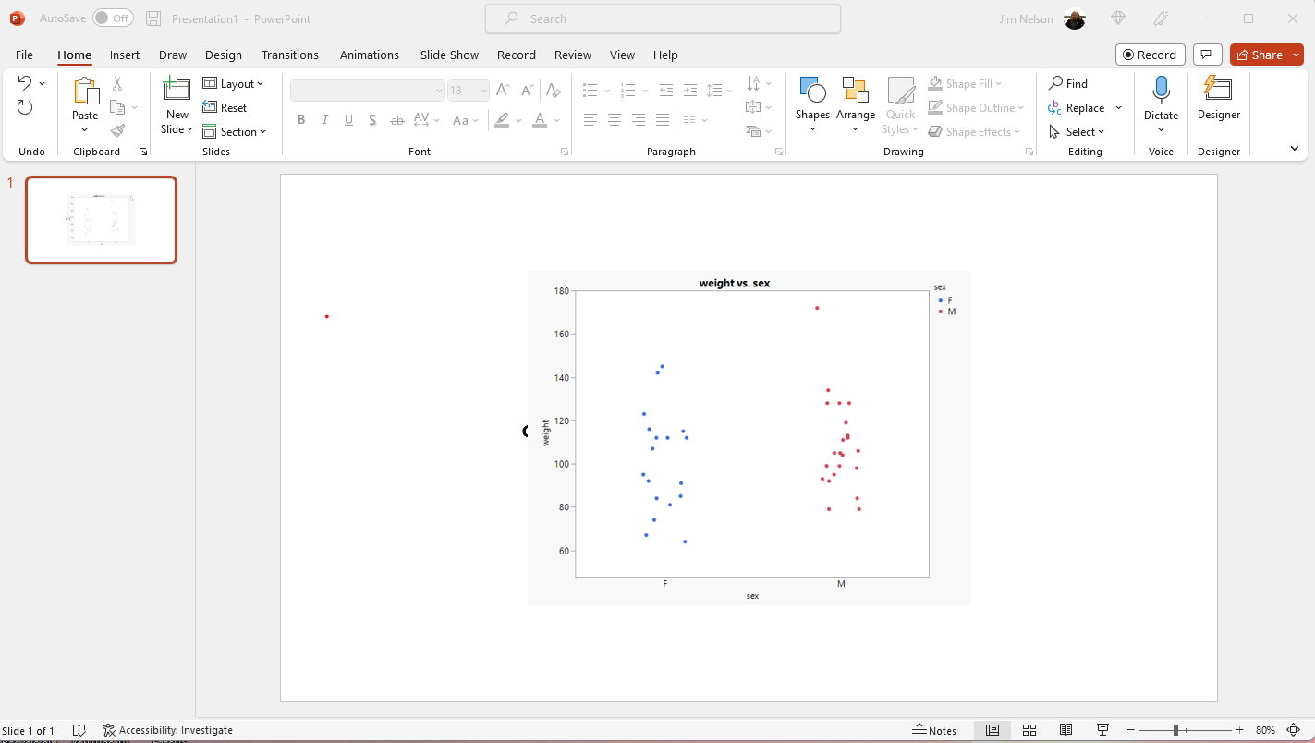
Task: Start Dictate voice typing
Action: 1161,95
